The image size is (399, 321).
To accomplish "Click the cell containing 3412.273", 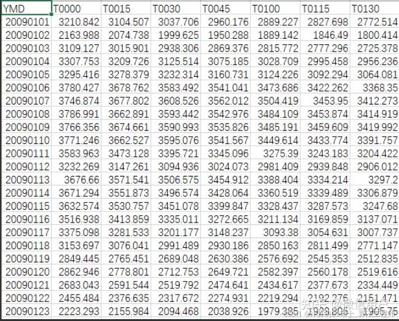I will click(374, 101).
